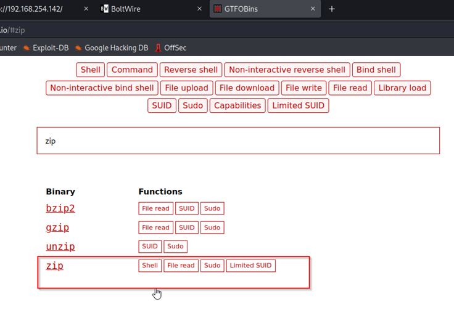Open a new browser tab
Image resolution: width=454 pixels, height=328 pixels.
coord(332,9)
